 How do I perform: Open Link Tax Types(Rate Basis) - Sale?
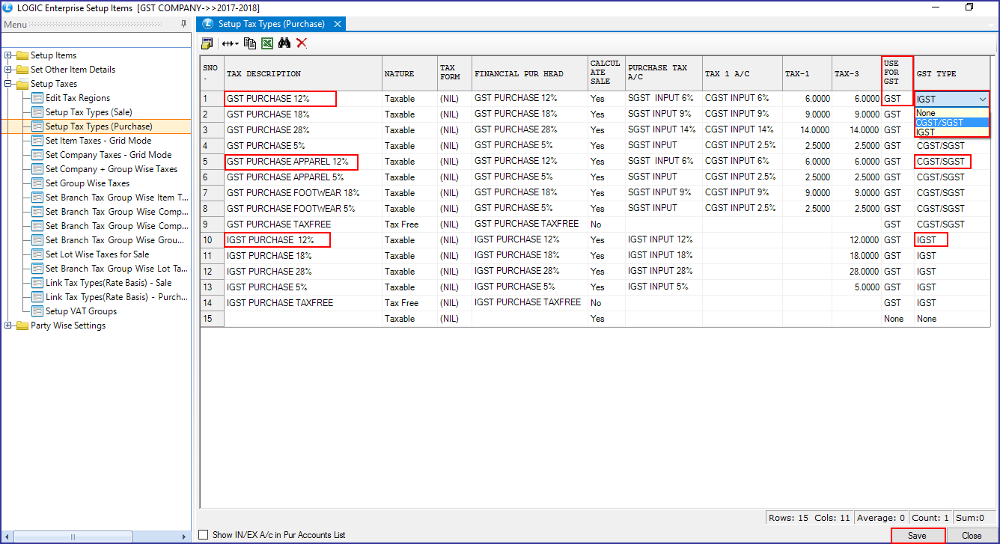(x=109, y=283)
